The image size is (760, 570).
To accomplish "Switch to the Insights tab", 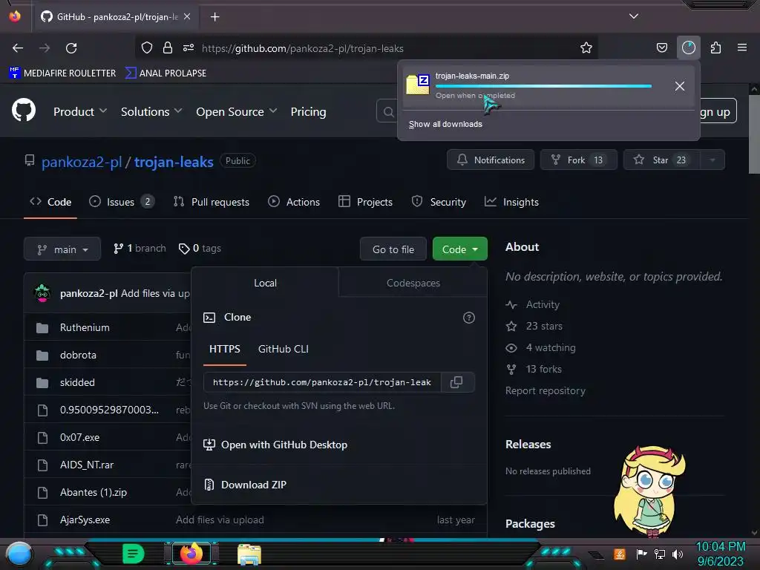I will 511,202.
